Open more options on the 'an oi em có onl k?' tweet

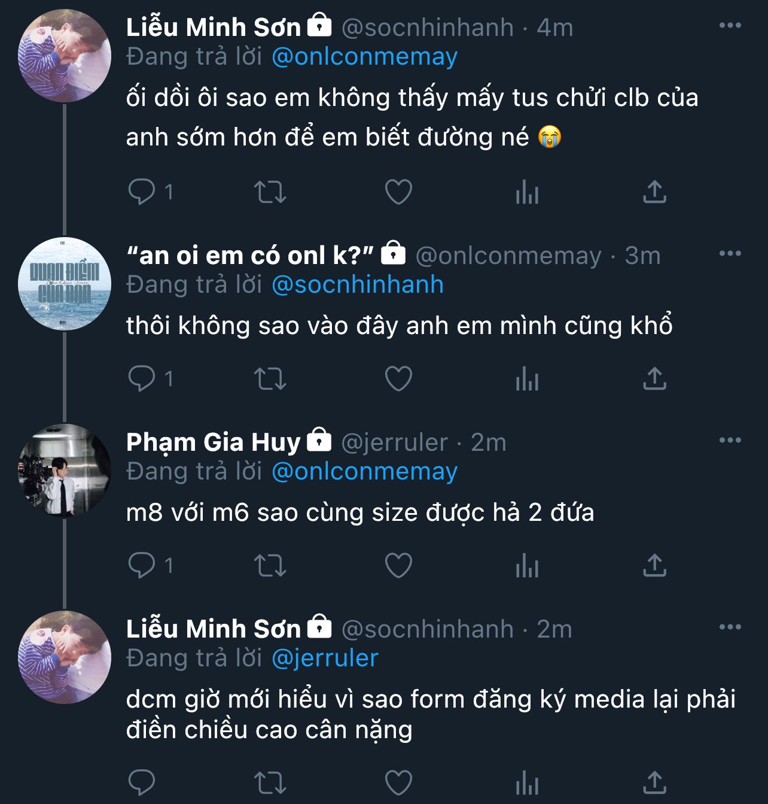[730, 254]
